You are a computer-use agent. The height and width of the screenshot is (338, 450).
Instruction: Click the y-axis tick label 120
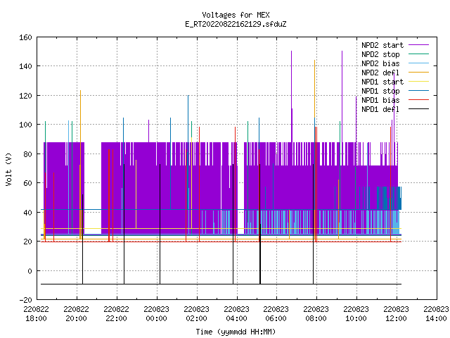click(x=25, y=96)
